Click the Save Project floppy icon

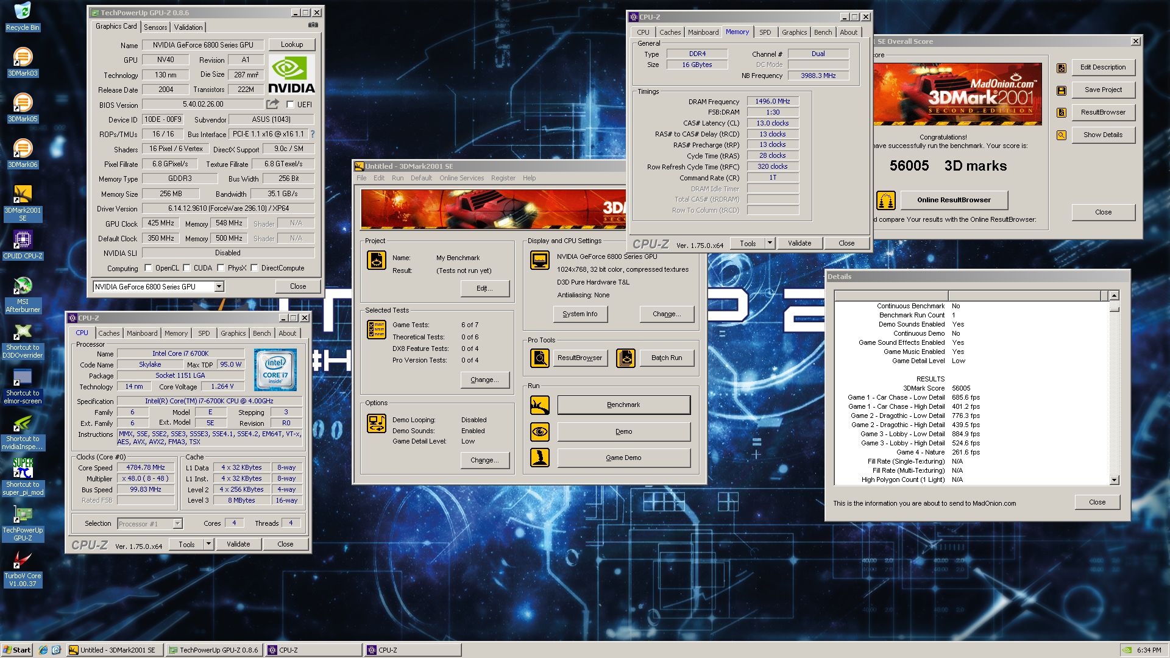tap(1062, 90)
